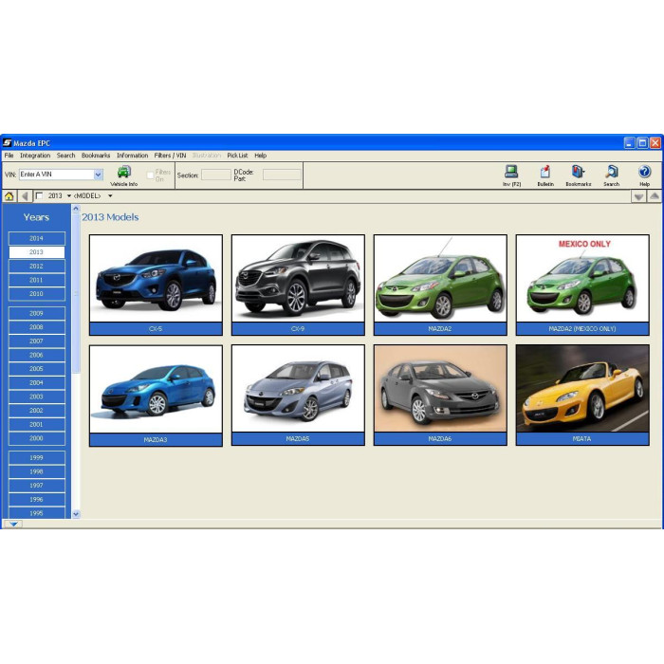
Task: Open the Pick List menu
Action: point(237,156)
